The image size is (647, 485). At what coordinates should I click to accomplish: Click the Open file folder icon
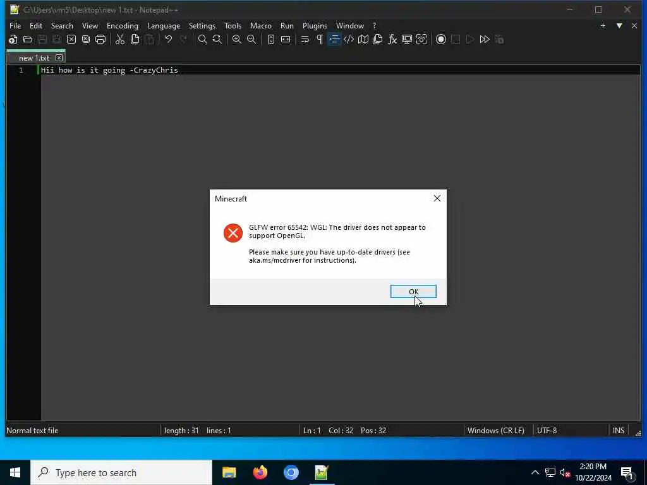28,40
